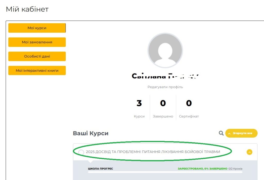Click the Курси count showing 3
Screen dimensions: 264x180
click(139, 103)
